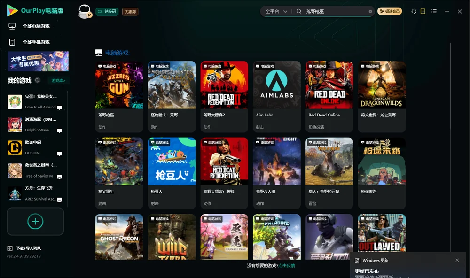
Task: Close the Windows 更新 notification
Action: pyautogui.click(x=457, y=260)
